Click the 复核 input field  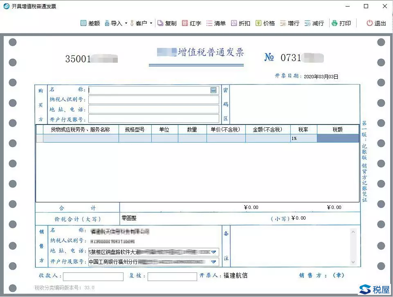pos(172,277)
